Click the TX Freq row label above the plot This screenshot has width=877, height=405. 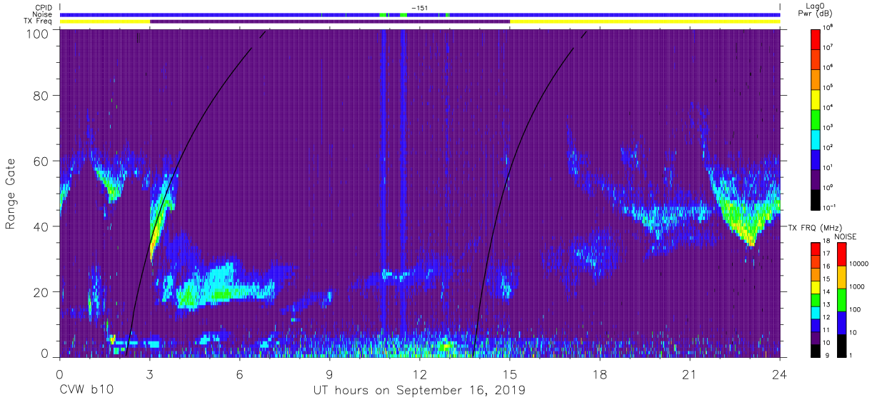tap(37, 21)
